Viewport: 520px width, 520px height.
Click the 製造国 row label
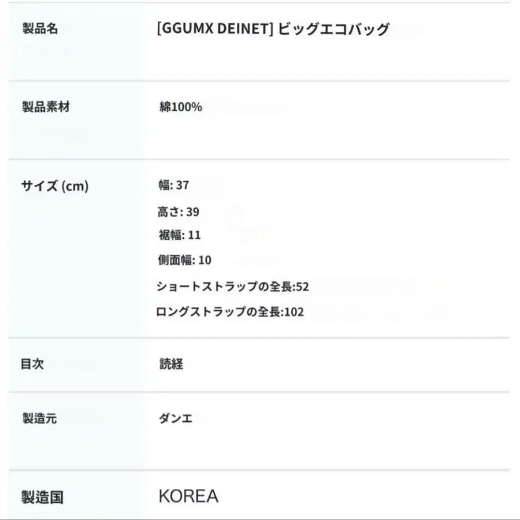(43, 497)
